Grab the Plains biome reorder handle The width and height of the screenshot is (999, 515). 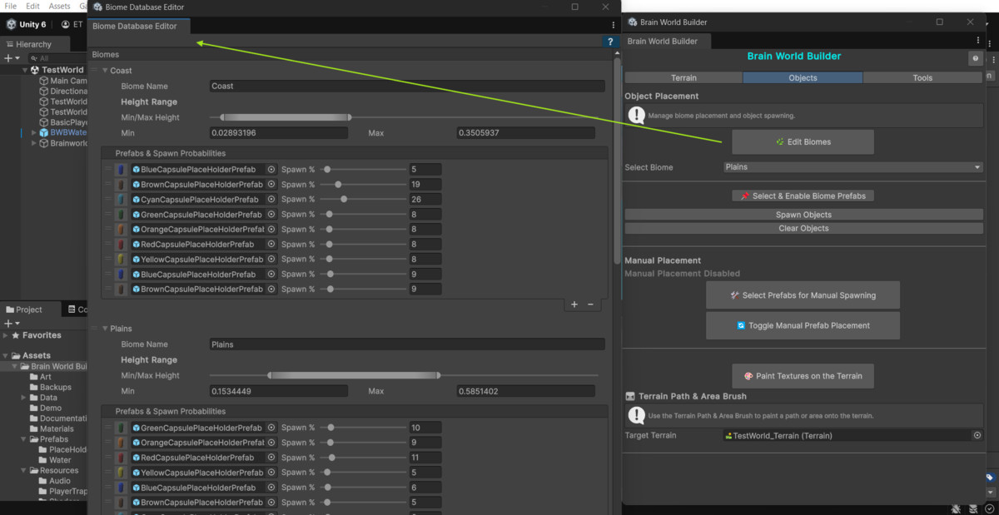(96, 329)
